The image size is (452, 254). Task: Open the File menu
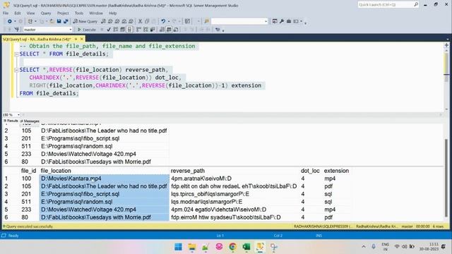point(6,13)
